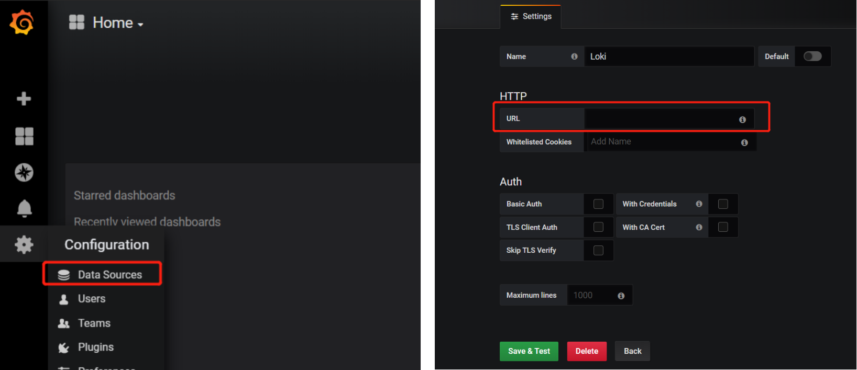Click the Starred dashboards heading
This screenshot has height=370, width=857.
tap(125, 195)
